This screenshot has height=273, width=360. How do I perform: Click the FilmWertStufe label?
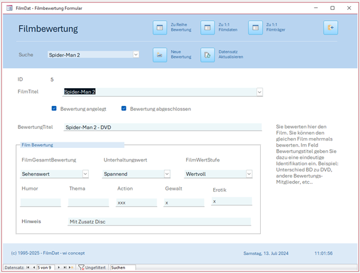202,160
